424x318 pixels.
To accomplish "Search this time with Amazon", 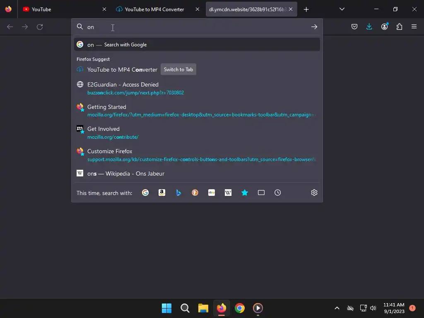I will point(162,193).
